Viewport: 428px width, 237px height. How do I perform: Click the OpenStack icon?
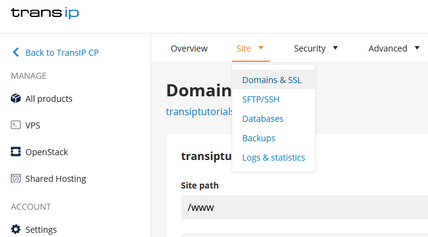pos(16,152)
